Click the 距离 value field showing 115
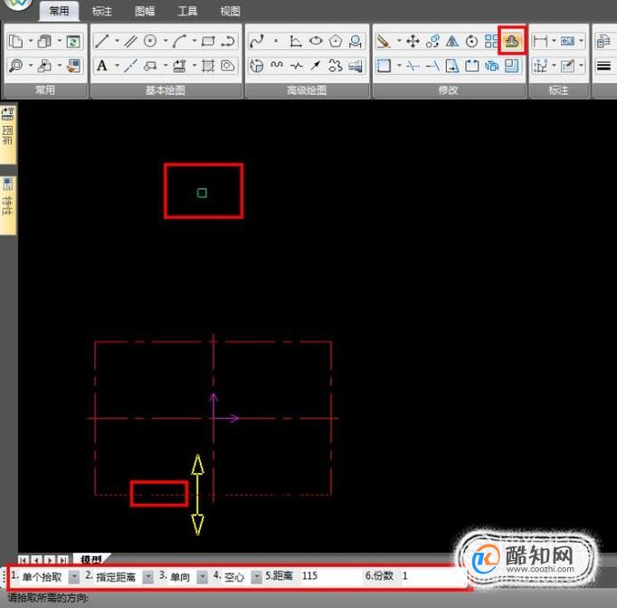The height and width of the screenshot is (608, 617). (330, 576)
